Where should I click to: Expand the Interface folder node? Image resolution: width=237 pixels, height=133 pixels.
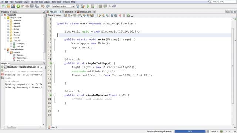[8, 21]
